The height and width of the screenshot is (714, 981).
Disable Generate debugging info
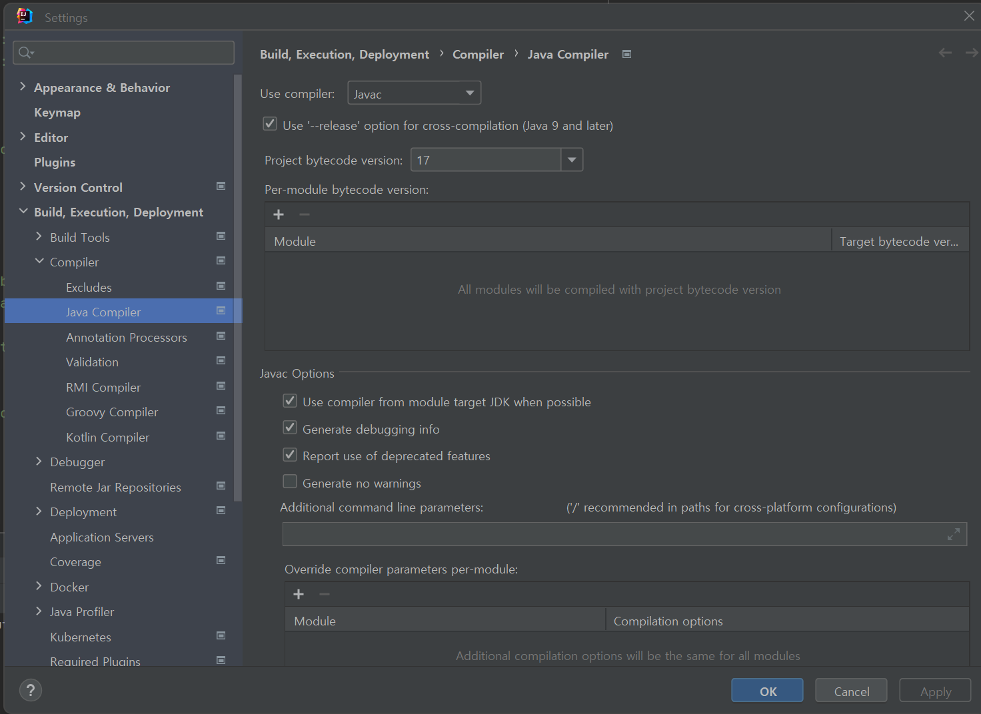[x=290, y=428]
